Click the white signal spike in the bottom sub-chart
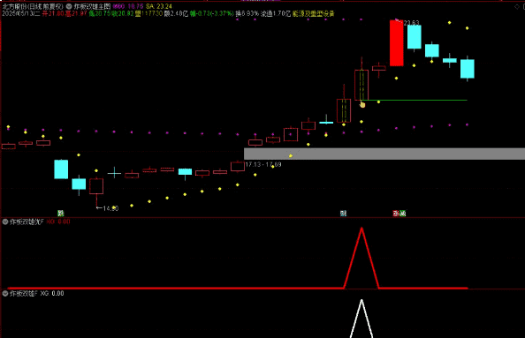This screenshot has width=525, height=338. [361, 319]
